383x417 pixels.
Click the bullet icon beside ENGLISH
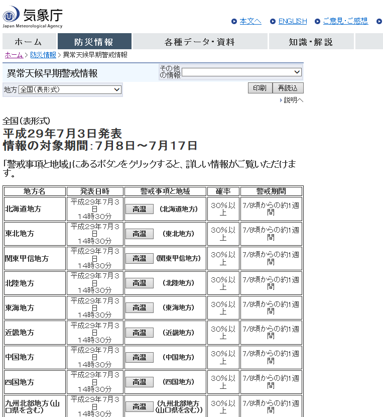point(273,22)
